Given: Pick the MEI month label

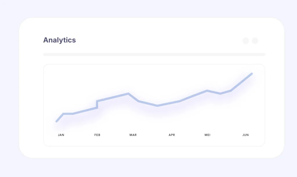Looking at the screenshot, I should [x=207, y=135].
